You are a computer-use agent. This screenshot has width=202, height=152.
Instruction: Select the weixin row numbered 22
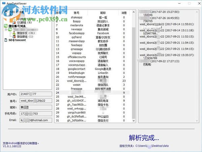point(92,85)
